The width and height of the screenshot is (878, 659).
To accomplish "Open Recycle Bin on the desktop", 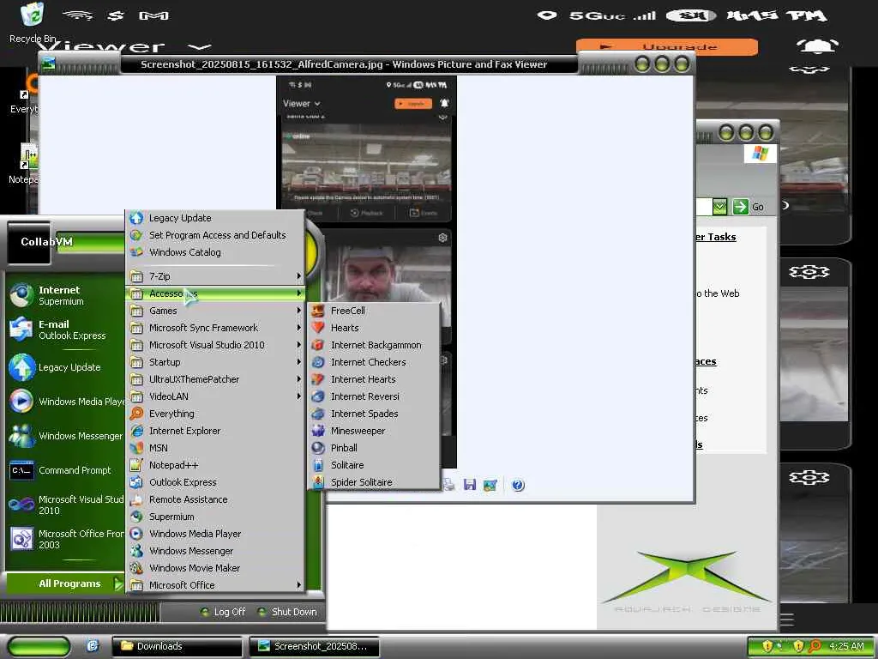I will click(x=33, y=23).
